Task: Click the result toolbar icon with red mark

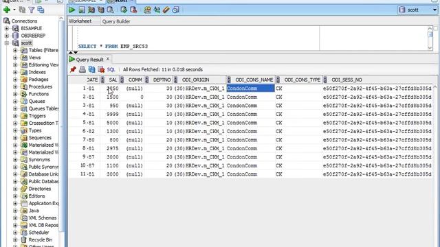Action: pyautogui.click(x=101, y=69)
